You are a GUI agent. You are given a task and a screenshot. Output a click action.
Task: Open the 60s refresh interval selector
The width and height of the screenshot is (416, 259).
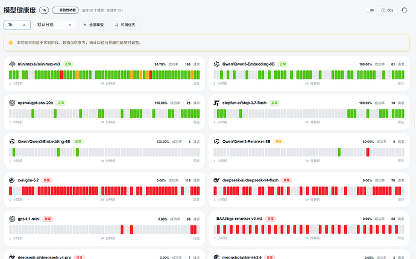387,10
